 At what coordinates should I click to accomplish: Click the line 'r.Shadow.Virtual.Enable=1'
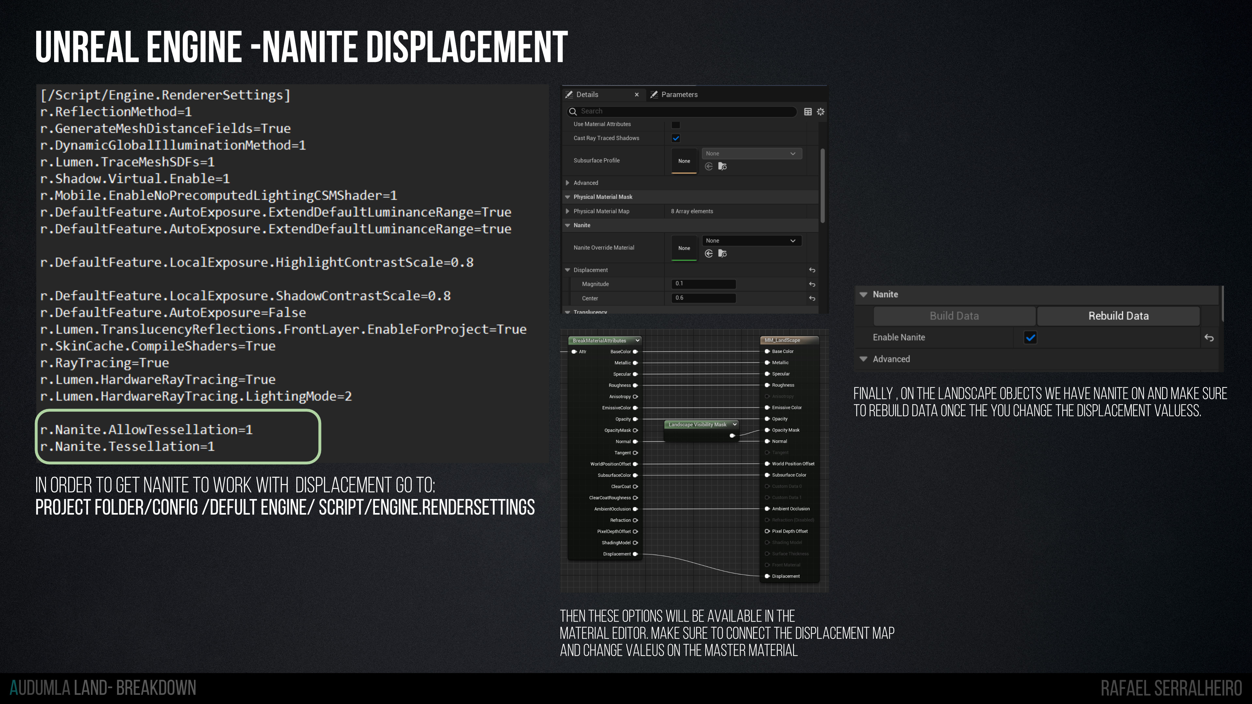[135, 179]
